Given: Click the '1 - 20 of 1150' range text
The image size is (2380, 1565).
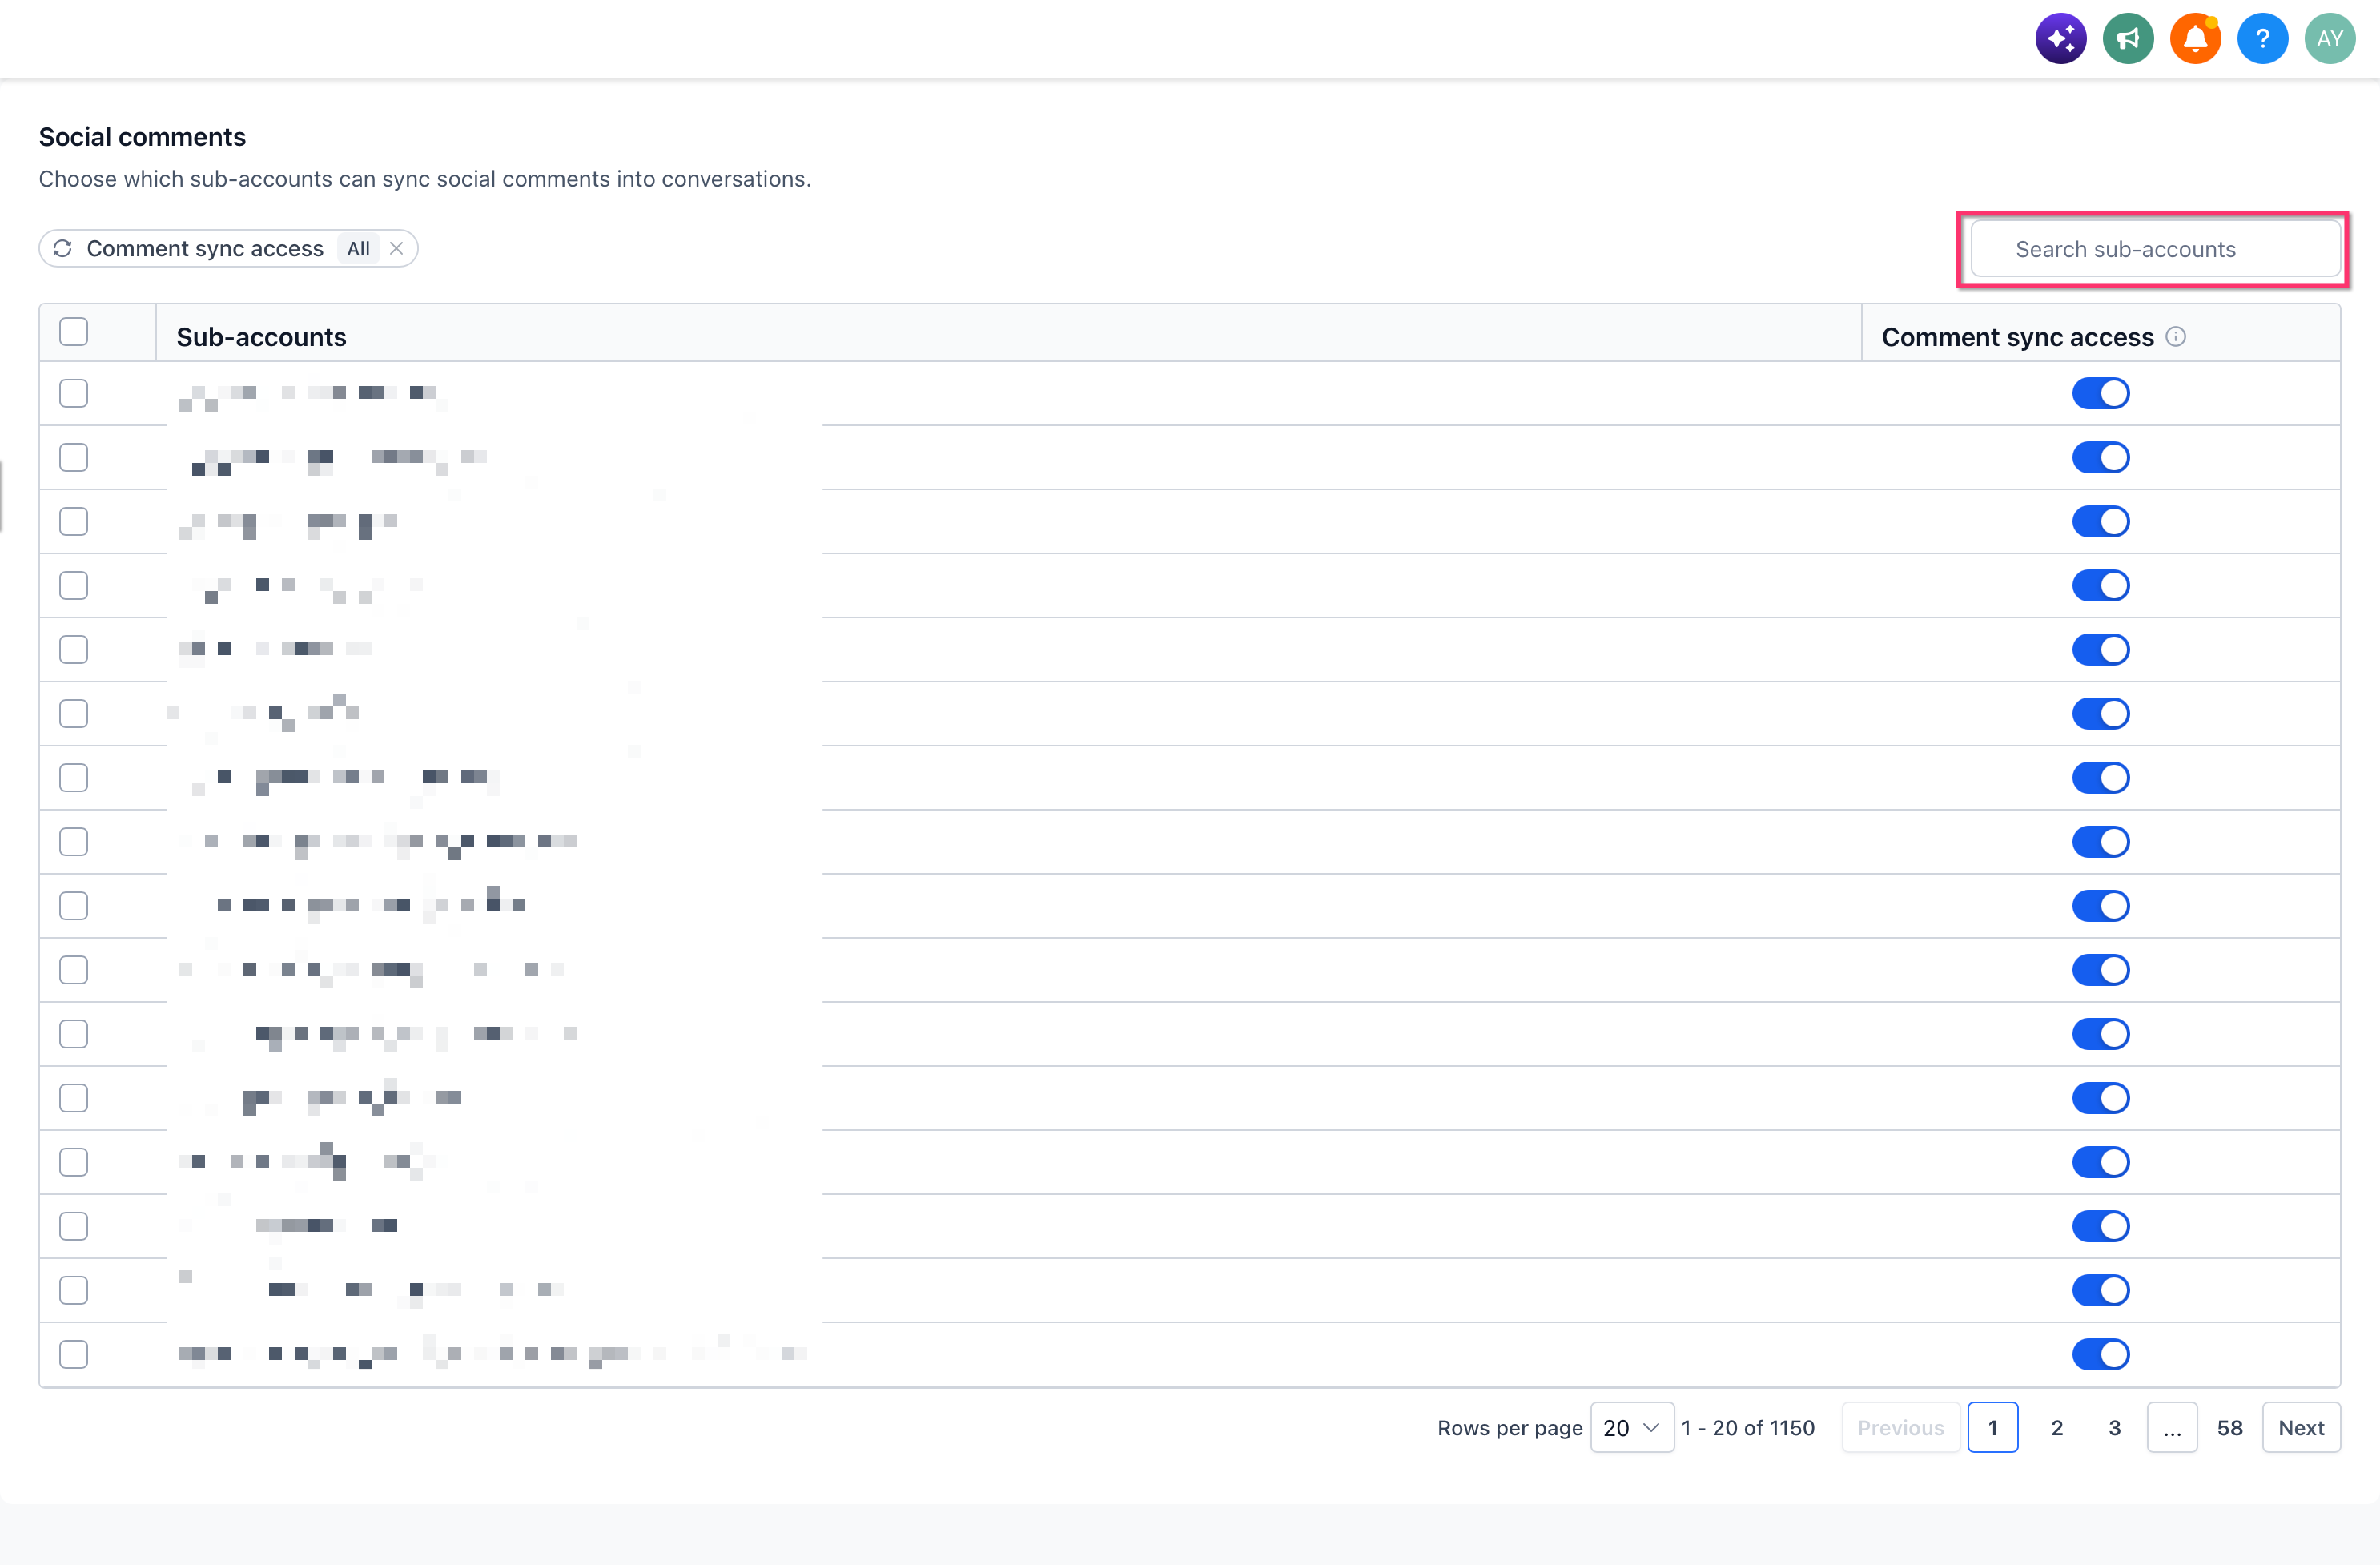Looking at the screenshot, I should point(1747,1428).
